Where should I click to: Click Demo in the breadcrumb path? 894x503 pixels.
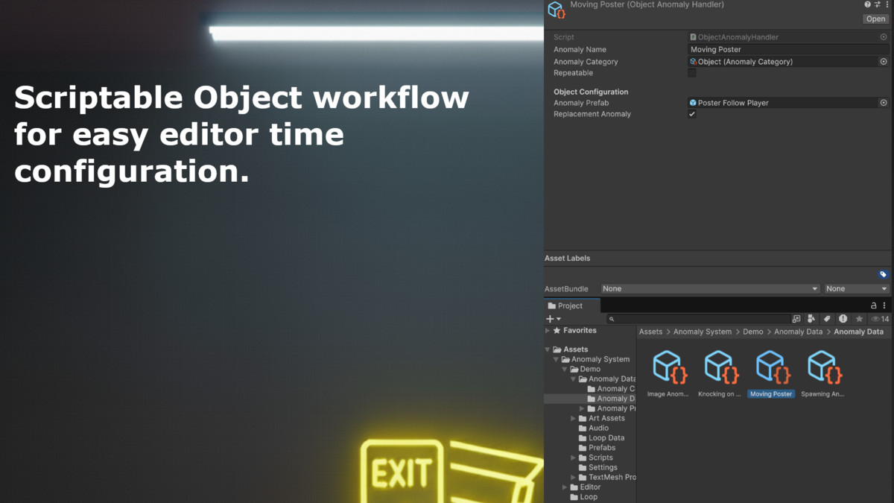click(x=752, y=332)
